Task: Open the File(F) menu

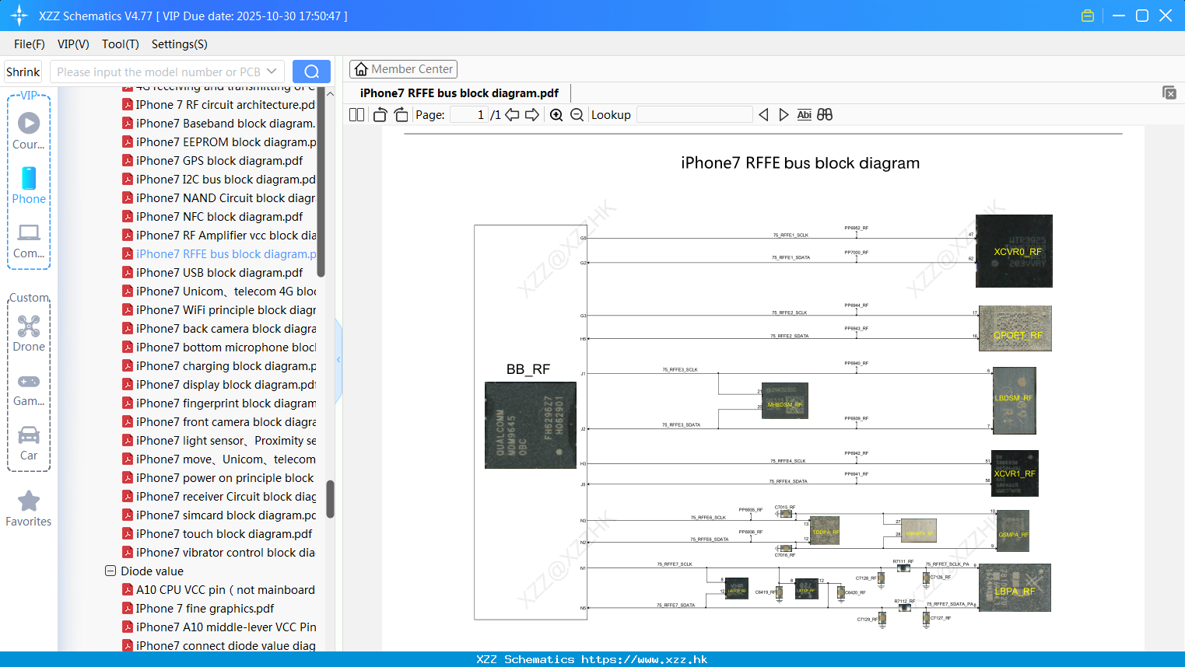Action: coord(30,44)
